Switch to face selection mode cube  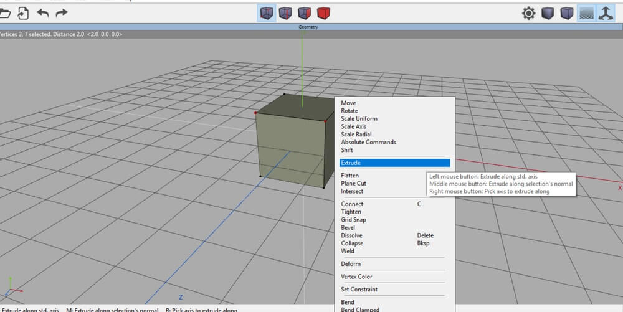[304, 12]
